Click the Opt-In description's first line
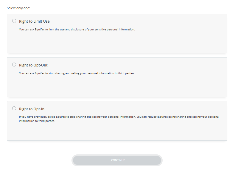Image resolution: width=235 pixels, height=169 pixels. (119, 117)
